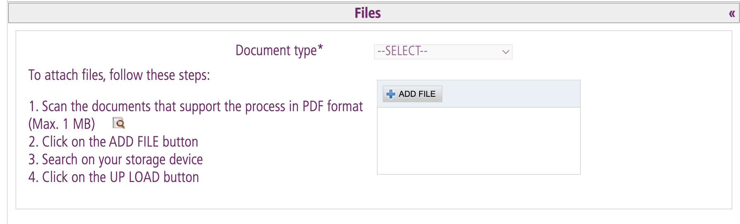Click the "To attach files, follow these steps:" text
The width and height of the screenshot is (740, 224).
tap(119, 75)
